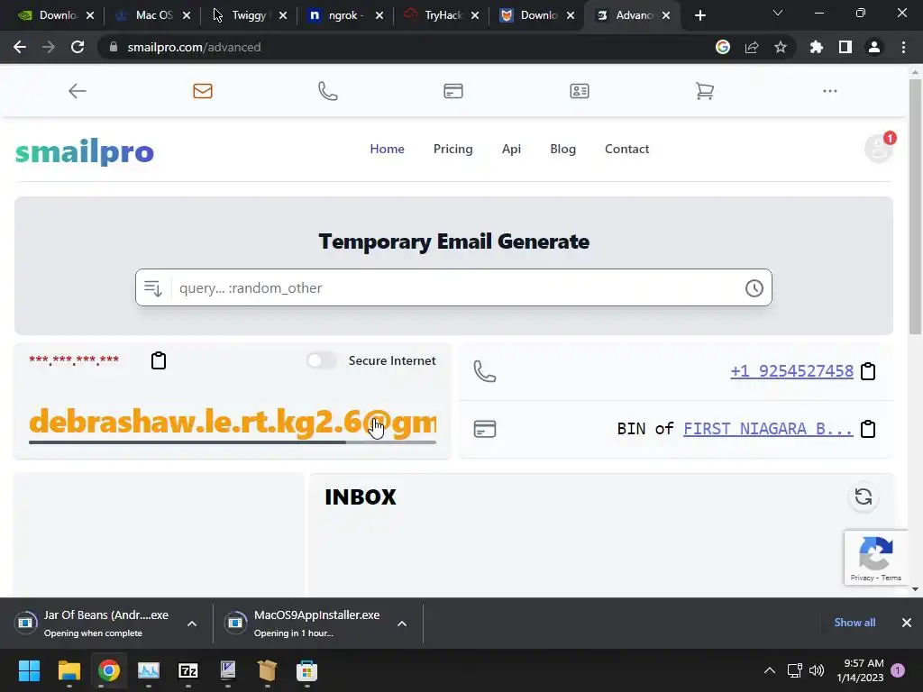
Task: Open the Chrome profile icon
Action: tap(874, 47)
